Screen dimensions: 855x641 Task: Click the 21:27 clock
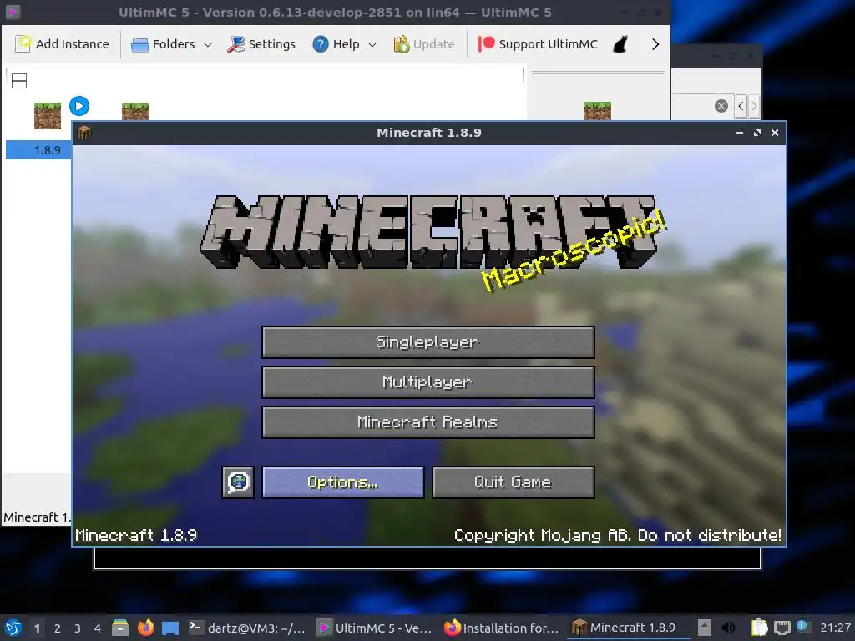(x=835, y=628)
